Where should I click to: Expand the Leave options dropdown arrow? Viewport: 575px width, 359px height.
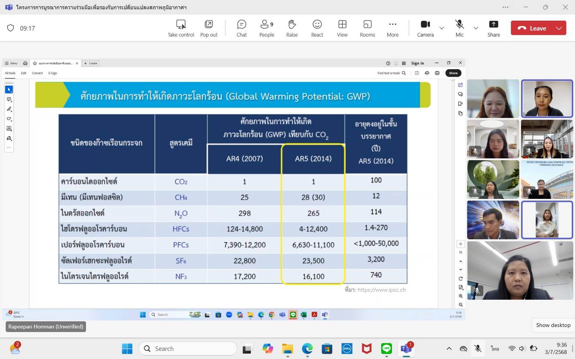(x=559, y=28)
